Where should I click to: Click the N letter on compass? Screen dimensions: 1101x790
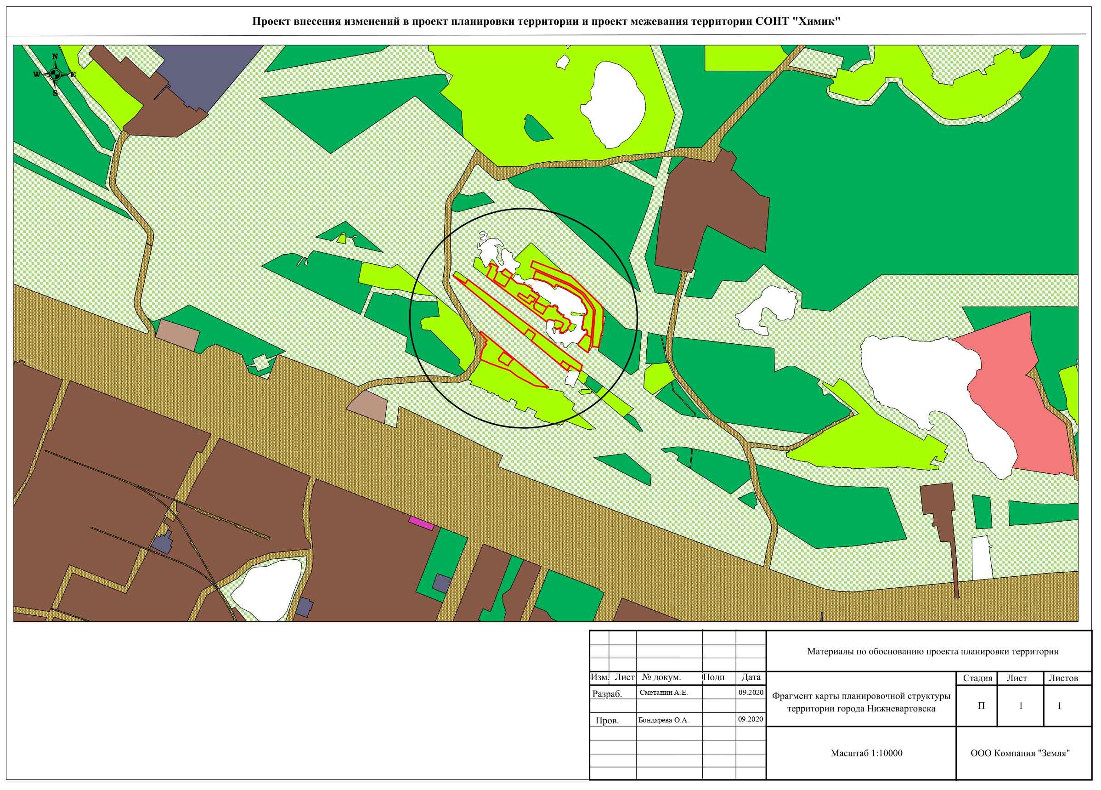(x=55, y=57)
